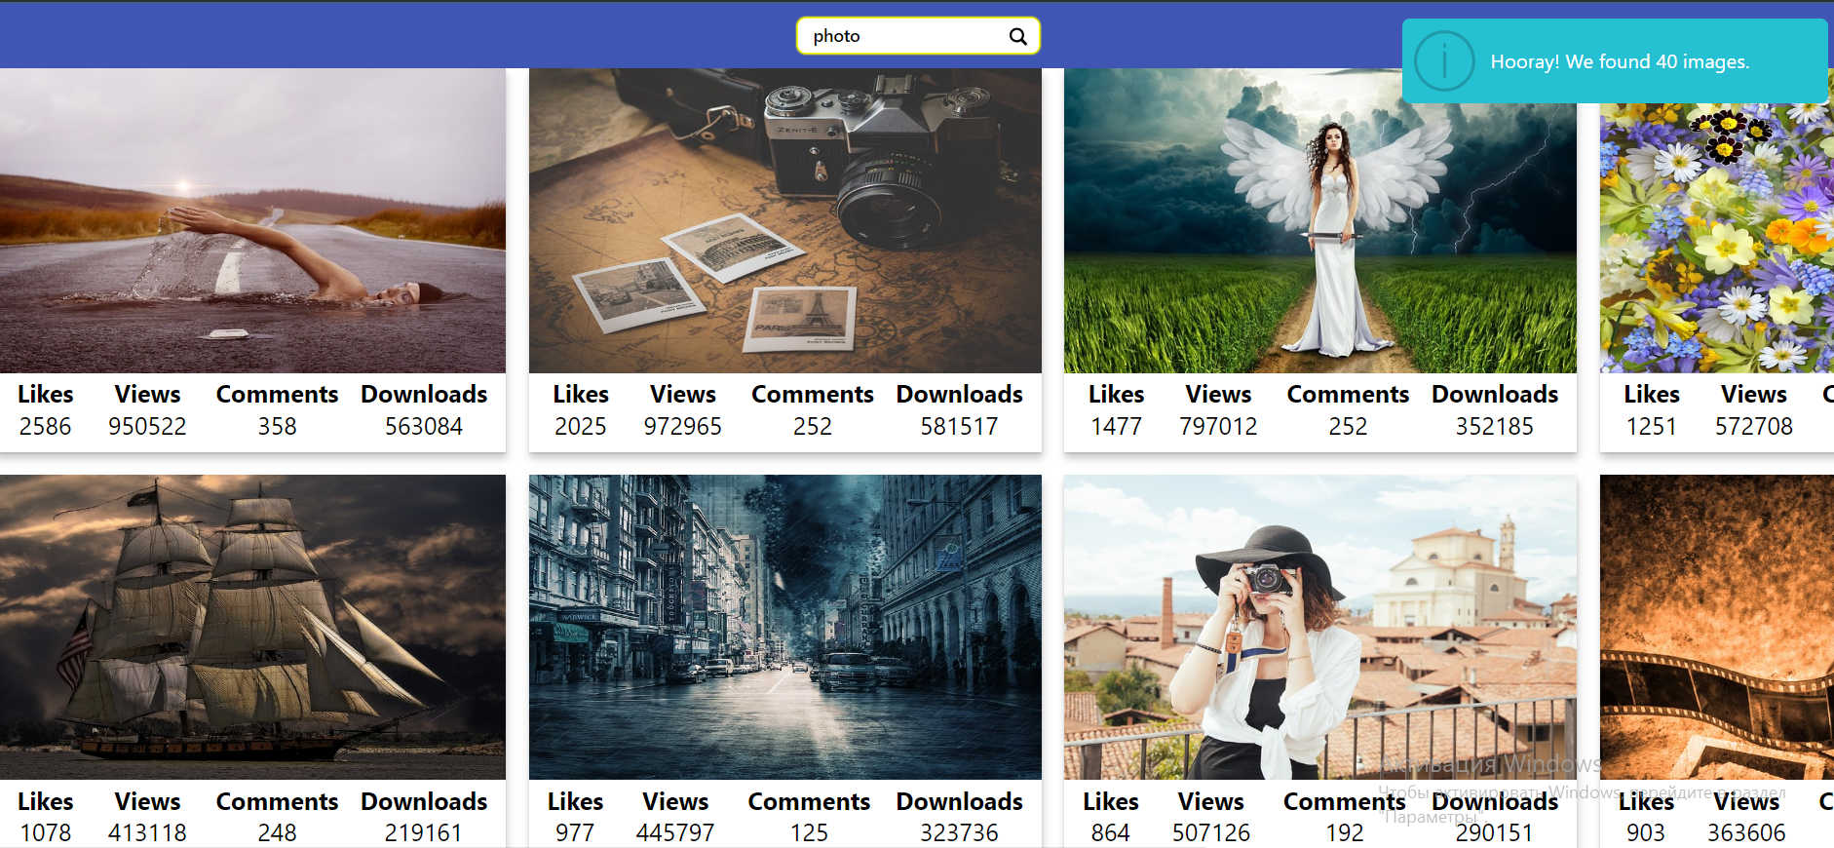
Task: Click Views 572708 under the flowers image
Action: pos(1754,427)
